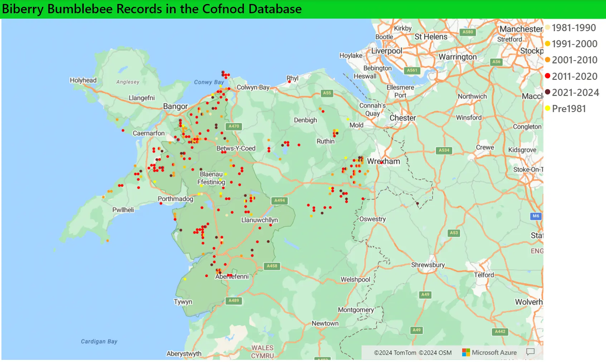Click the A494 road shield marker

point(279,201)
